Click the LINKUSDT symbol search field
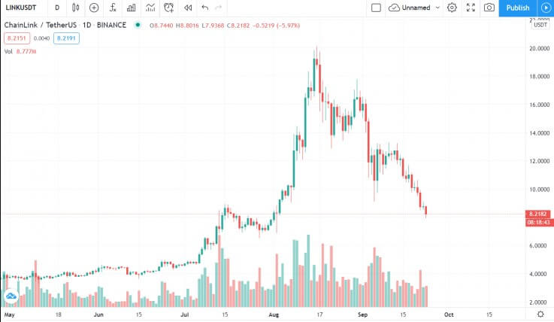Screen dimensions: 554x322 tap(21, 8)
